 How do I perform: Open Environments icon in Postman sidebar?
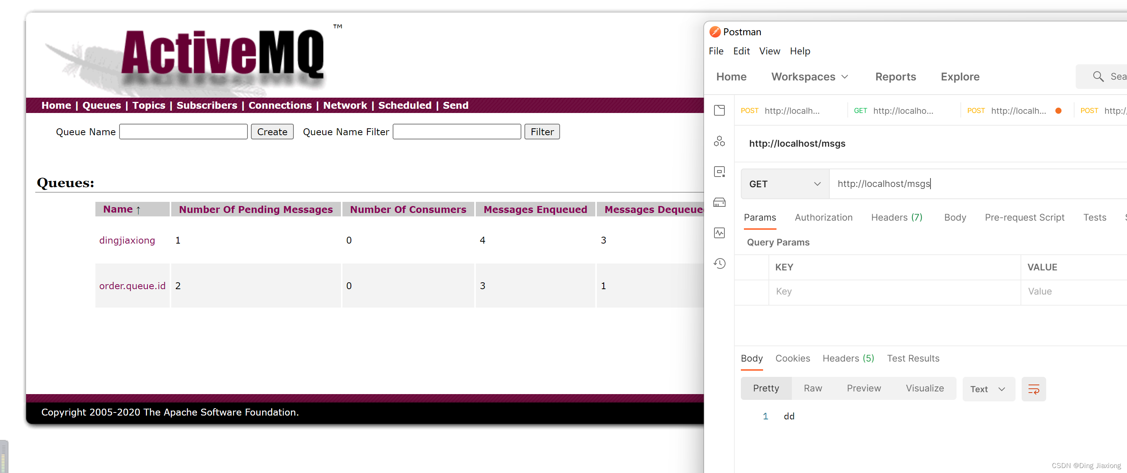pos(719,172)
